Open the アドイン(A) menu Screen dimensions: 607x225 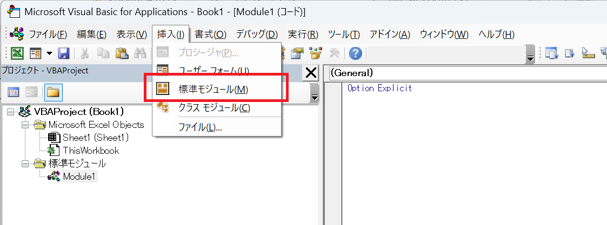point(390,34)
